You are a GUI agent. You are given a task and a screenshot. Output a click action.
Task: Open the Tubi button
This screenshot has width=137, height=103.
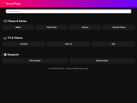[x=113, y=44]
